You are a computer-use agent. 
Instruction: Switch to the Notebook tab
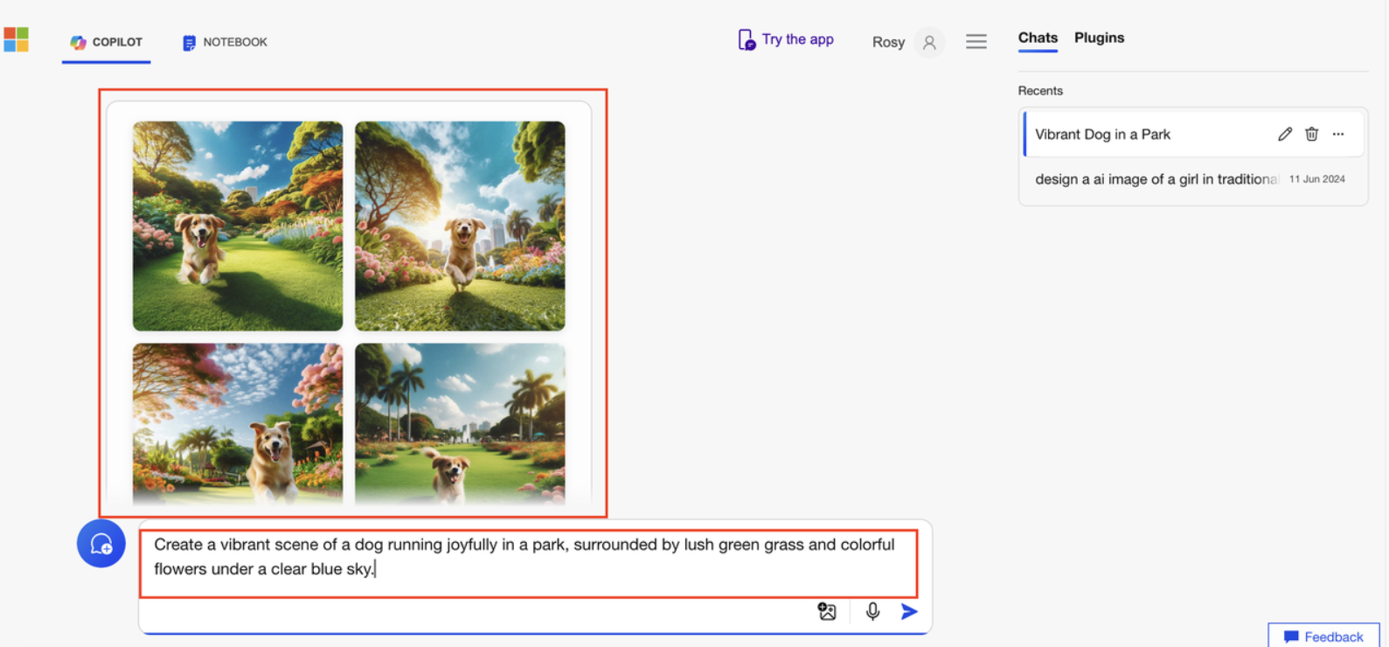225,42
